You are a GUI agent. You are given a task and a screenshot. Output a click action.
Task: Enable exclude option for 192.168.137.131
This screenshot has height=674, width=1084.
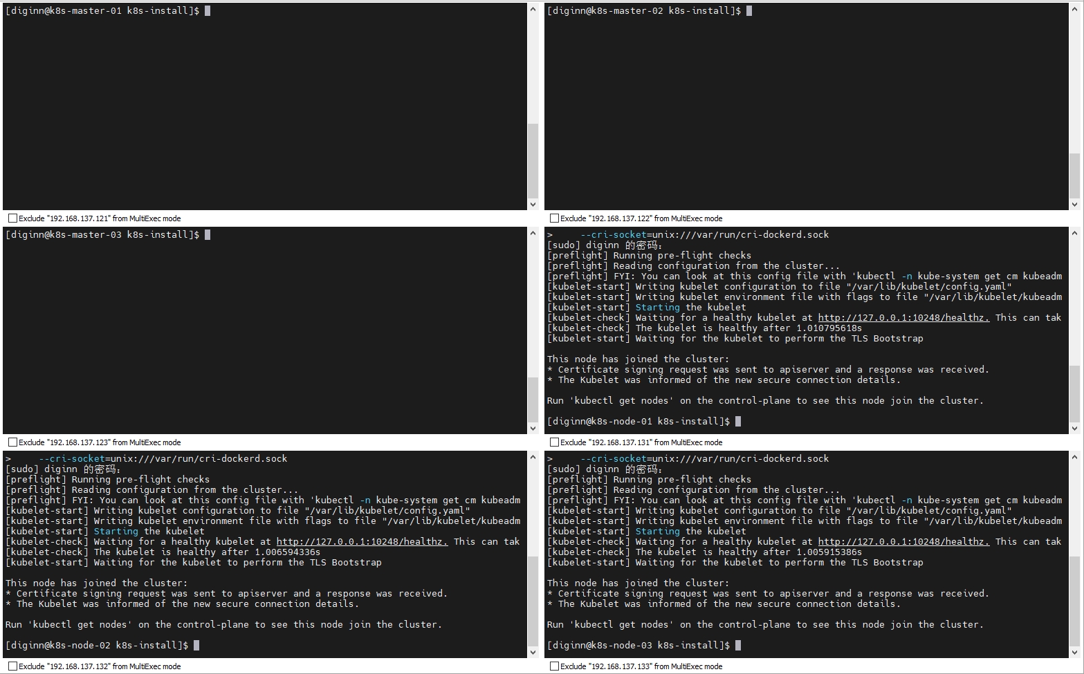(x=554, y=442)
